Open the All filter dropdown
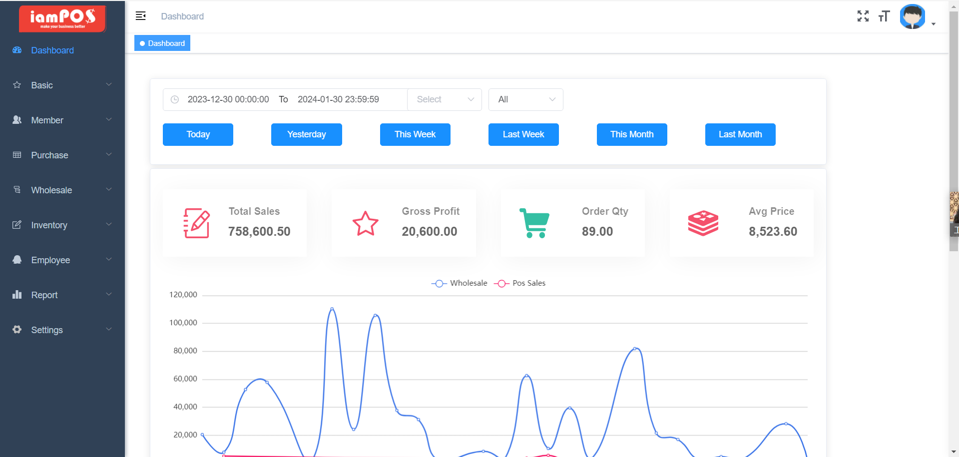 525,99
